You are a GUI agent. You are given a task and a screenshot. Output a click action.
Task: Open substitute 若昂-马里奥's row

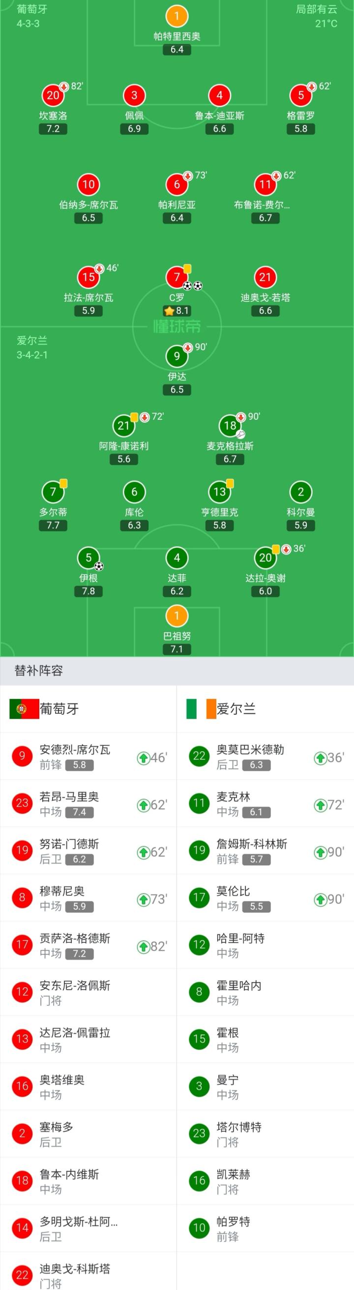[x=88, y=804]
